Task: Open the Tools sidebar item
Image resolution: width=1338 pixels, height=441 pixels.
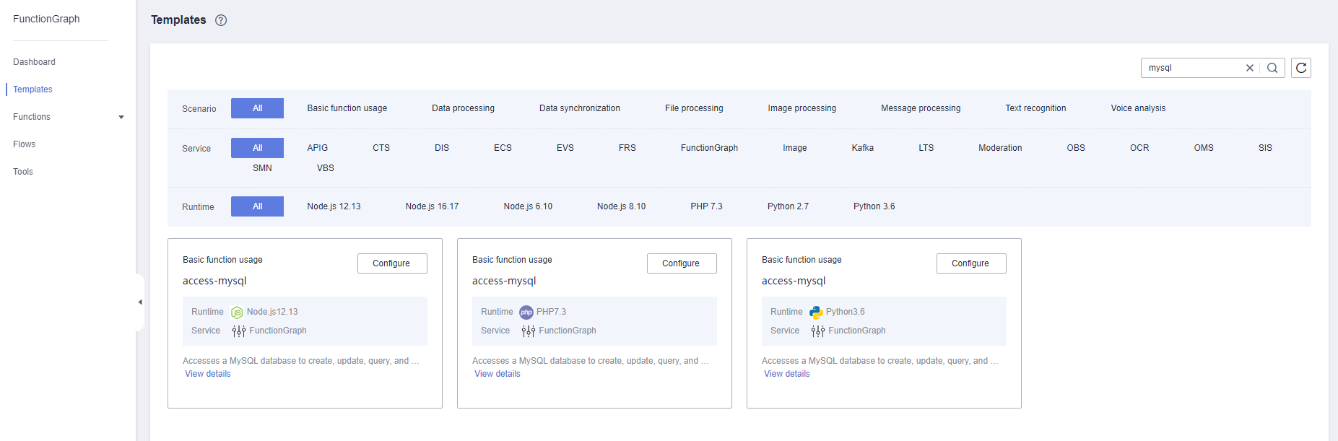Action: coord(23,172)
